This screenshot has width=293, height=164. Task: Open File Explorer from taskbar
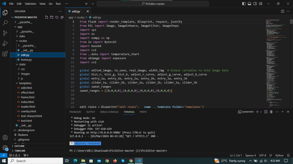pyautogui.click(x=83, y=161)
